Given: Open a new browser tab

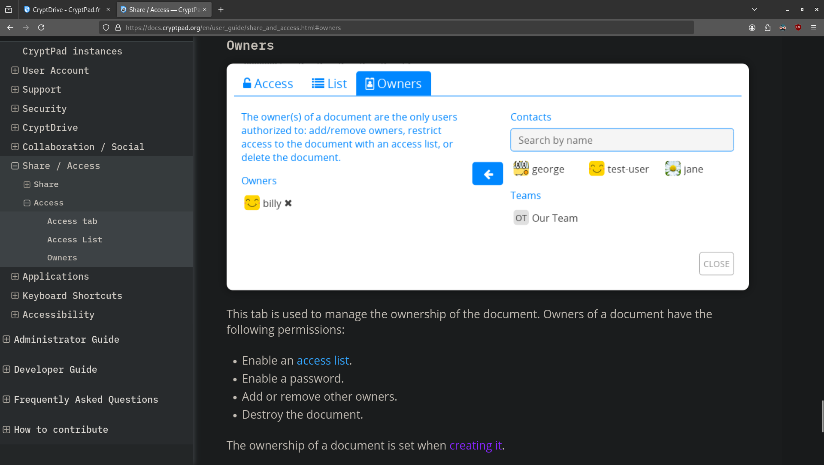Looking at the screenshot, I should pyautogui.click(x=221, y=9).
